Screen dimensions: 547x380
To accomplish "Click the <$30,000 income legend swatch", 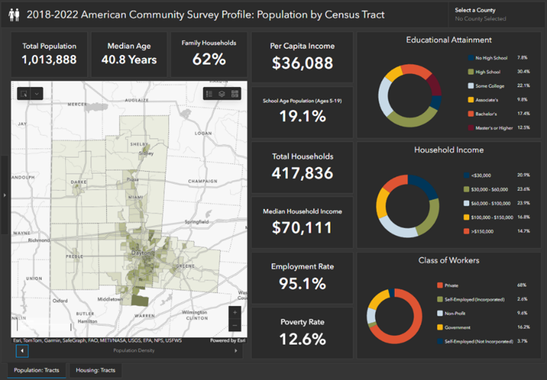I will click(466, 175).
